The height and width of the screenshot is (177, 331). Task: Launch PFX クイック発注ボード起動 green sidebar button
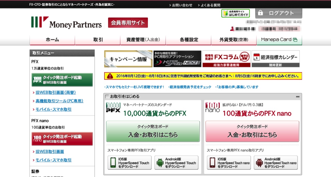pyautogui.click(x=62, y=80)
